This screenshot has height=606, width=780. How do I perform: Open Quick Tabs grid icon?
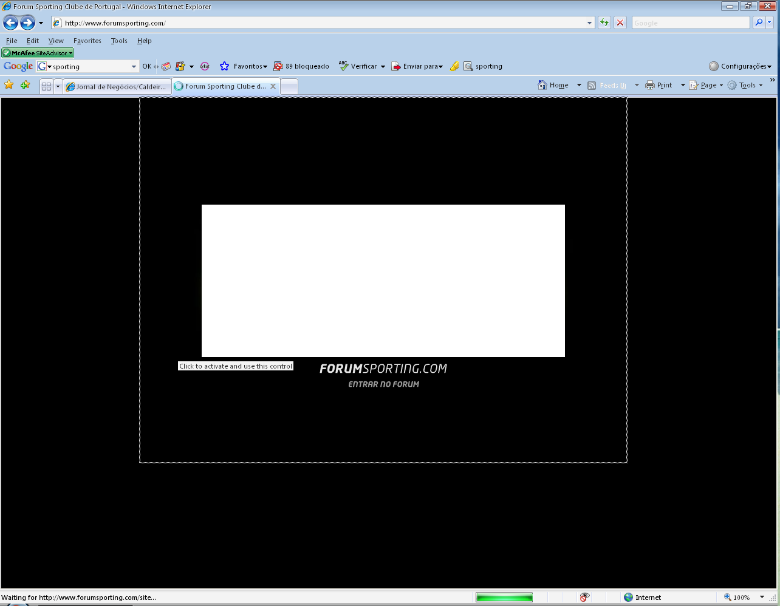coord(47,87)
